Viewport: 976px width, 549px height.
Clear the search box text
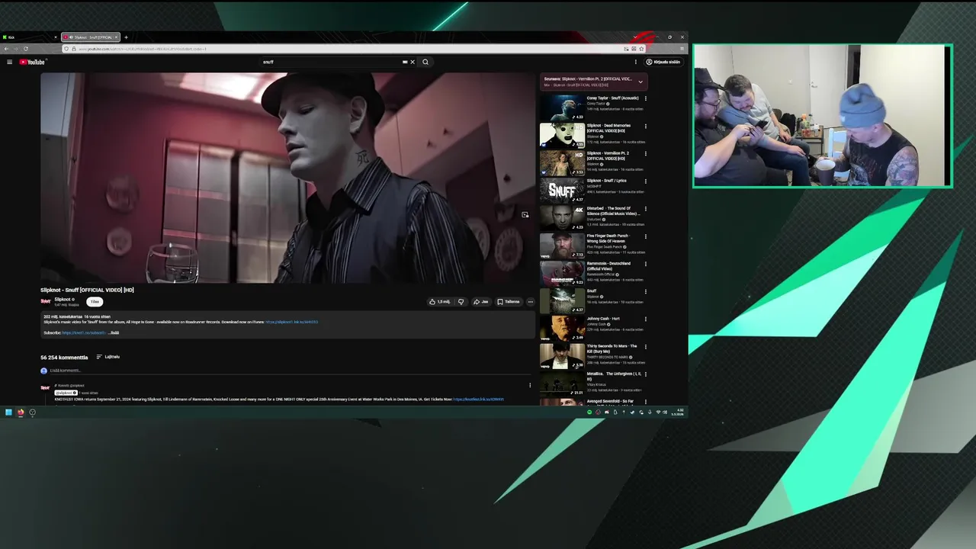(x=413, y=62)
